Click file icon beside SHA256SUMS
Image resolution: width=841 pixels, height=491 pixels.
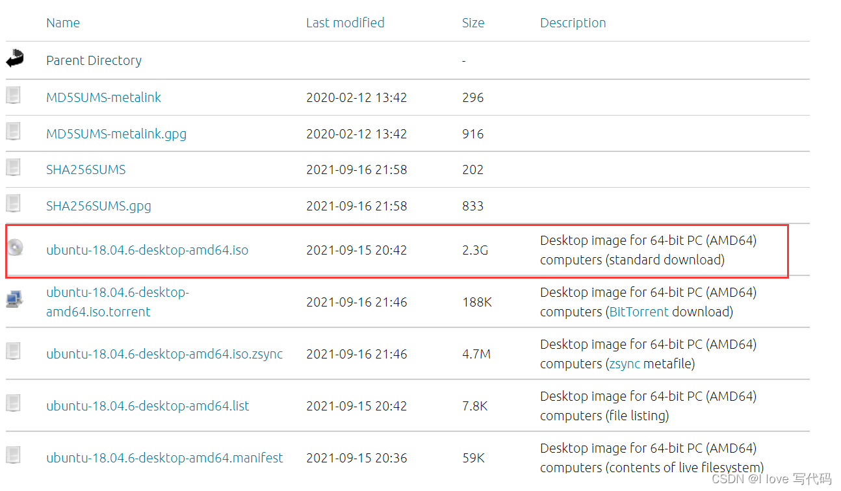pyautogui.click(x=14, y=168)
